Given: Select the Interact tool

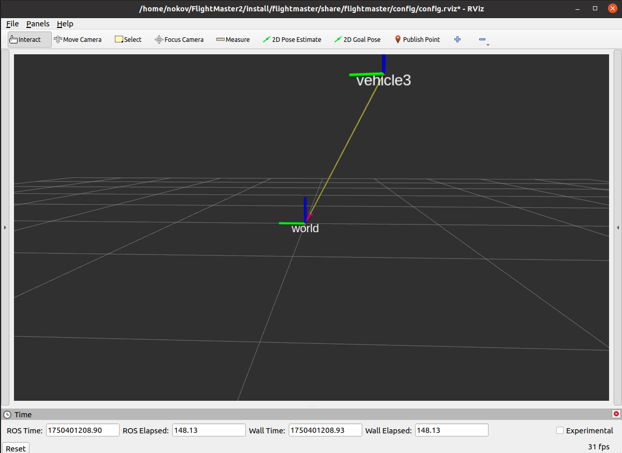Looking at the screenshot, I should [x=29, y=40].
